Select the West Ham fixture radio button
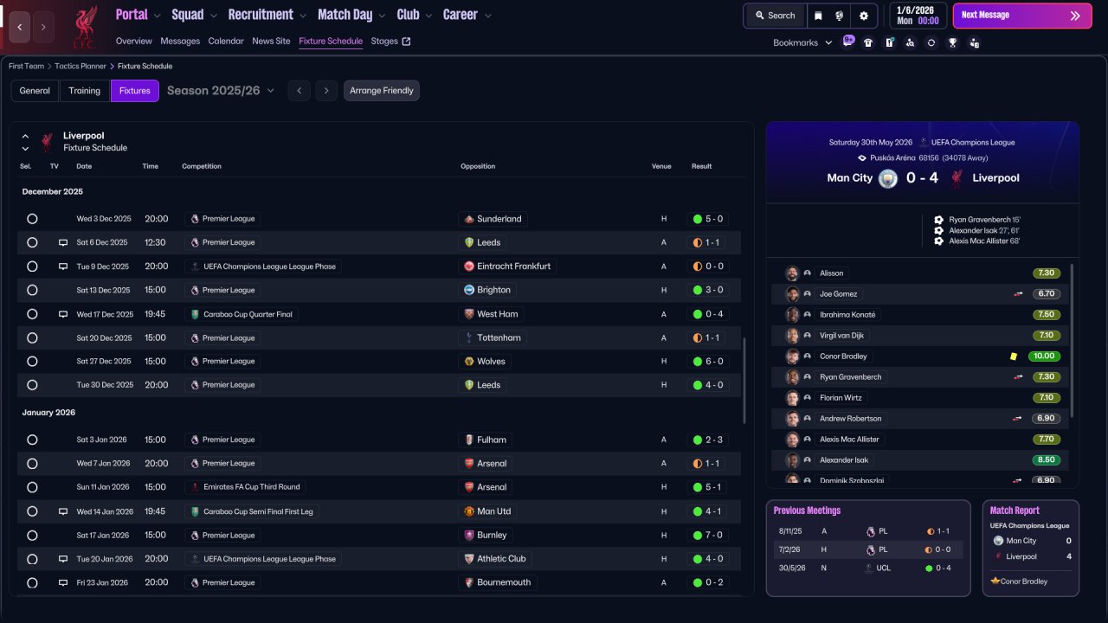Viewport: 1108px width, 623px height. (x=32, y=314)
